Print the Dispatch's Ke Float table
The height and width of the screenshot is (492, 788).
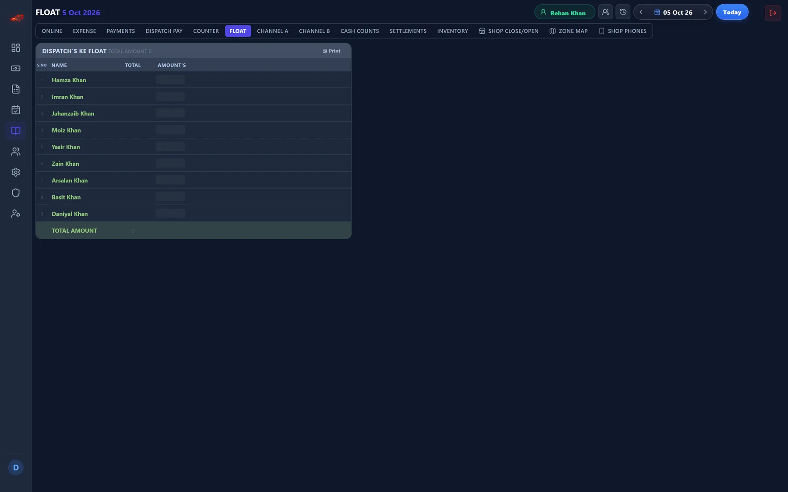(331, 51)
